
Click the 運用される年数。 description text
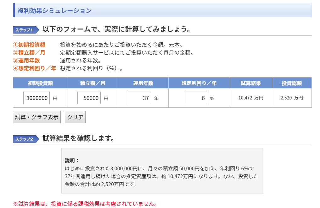tap(81, 61)
